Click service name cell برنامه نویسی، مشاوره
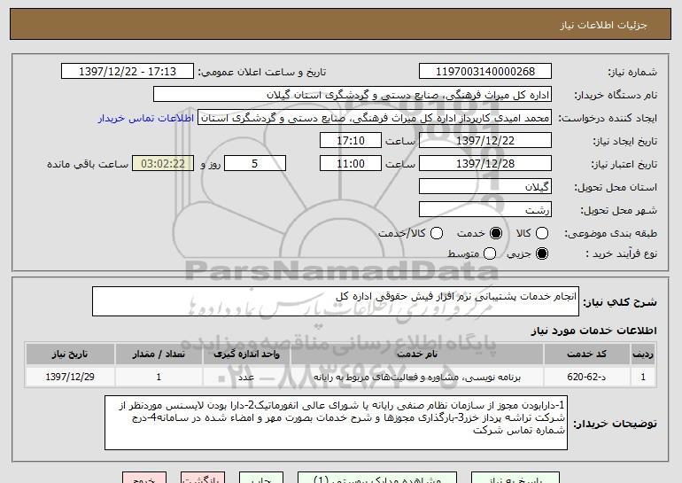Image resolution: width=682 pixels, height=483 pixels. (416, 377)
